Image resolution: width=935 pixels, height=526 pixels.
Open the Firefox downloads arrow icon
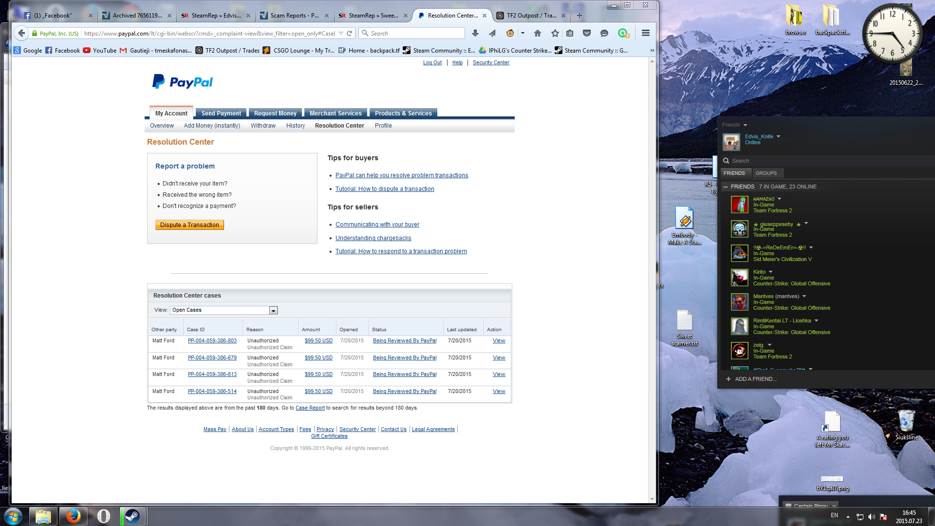475,33
